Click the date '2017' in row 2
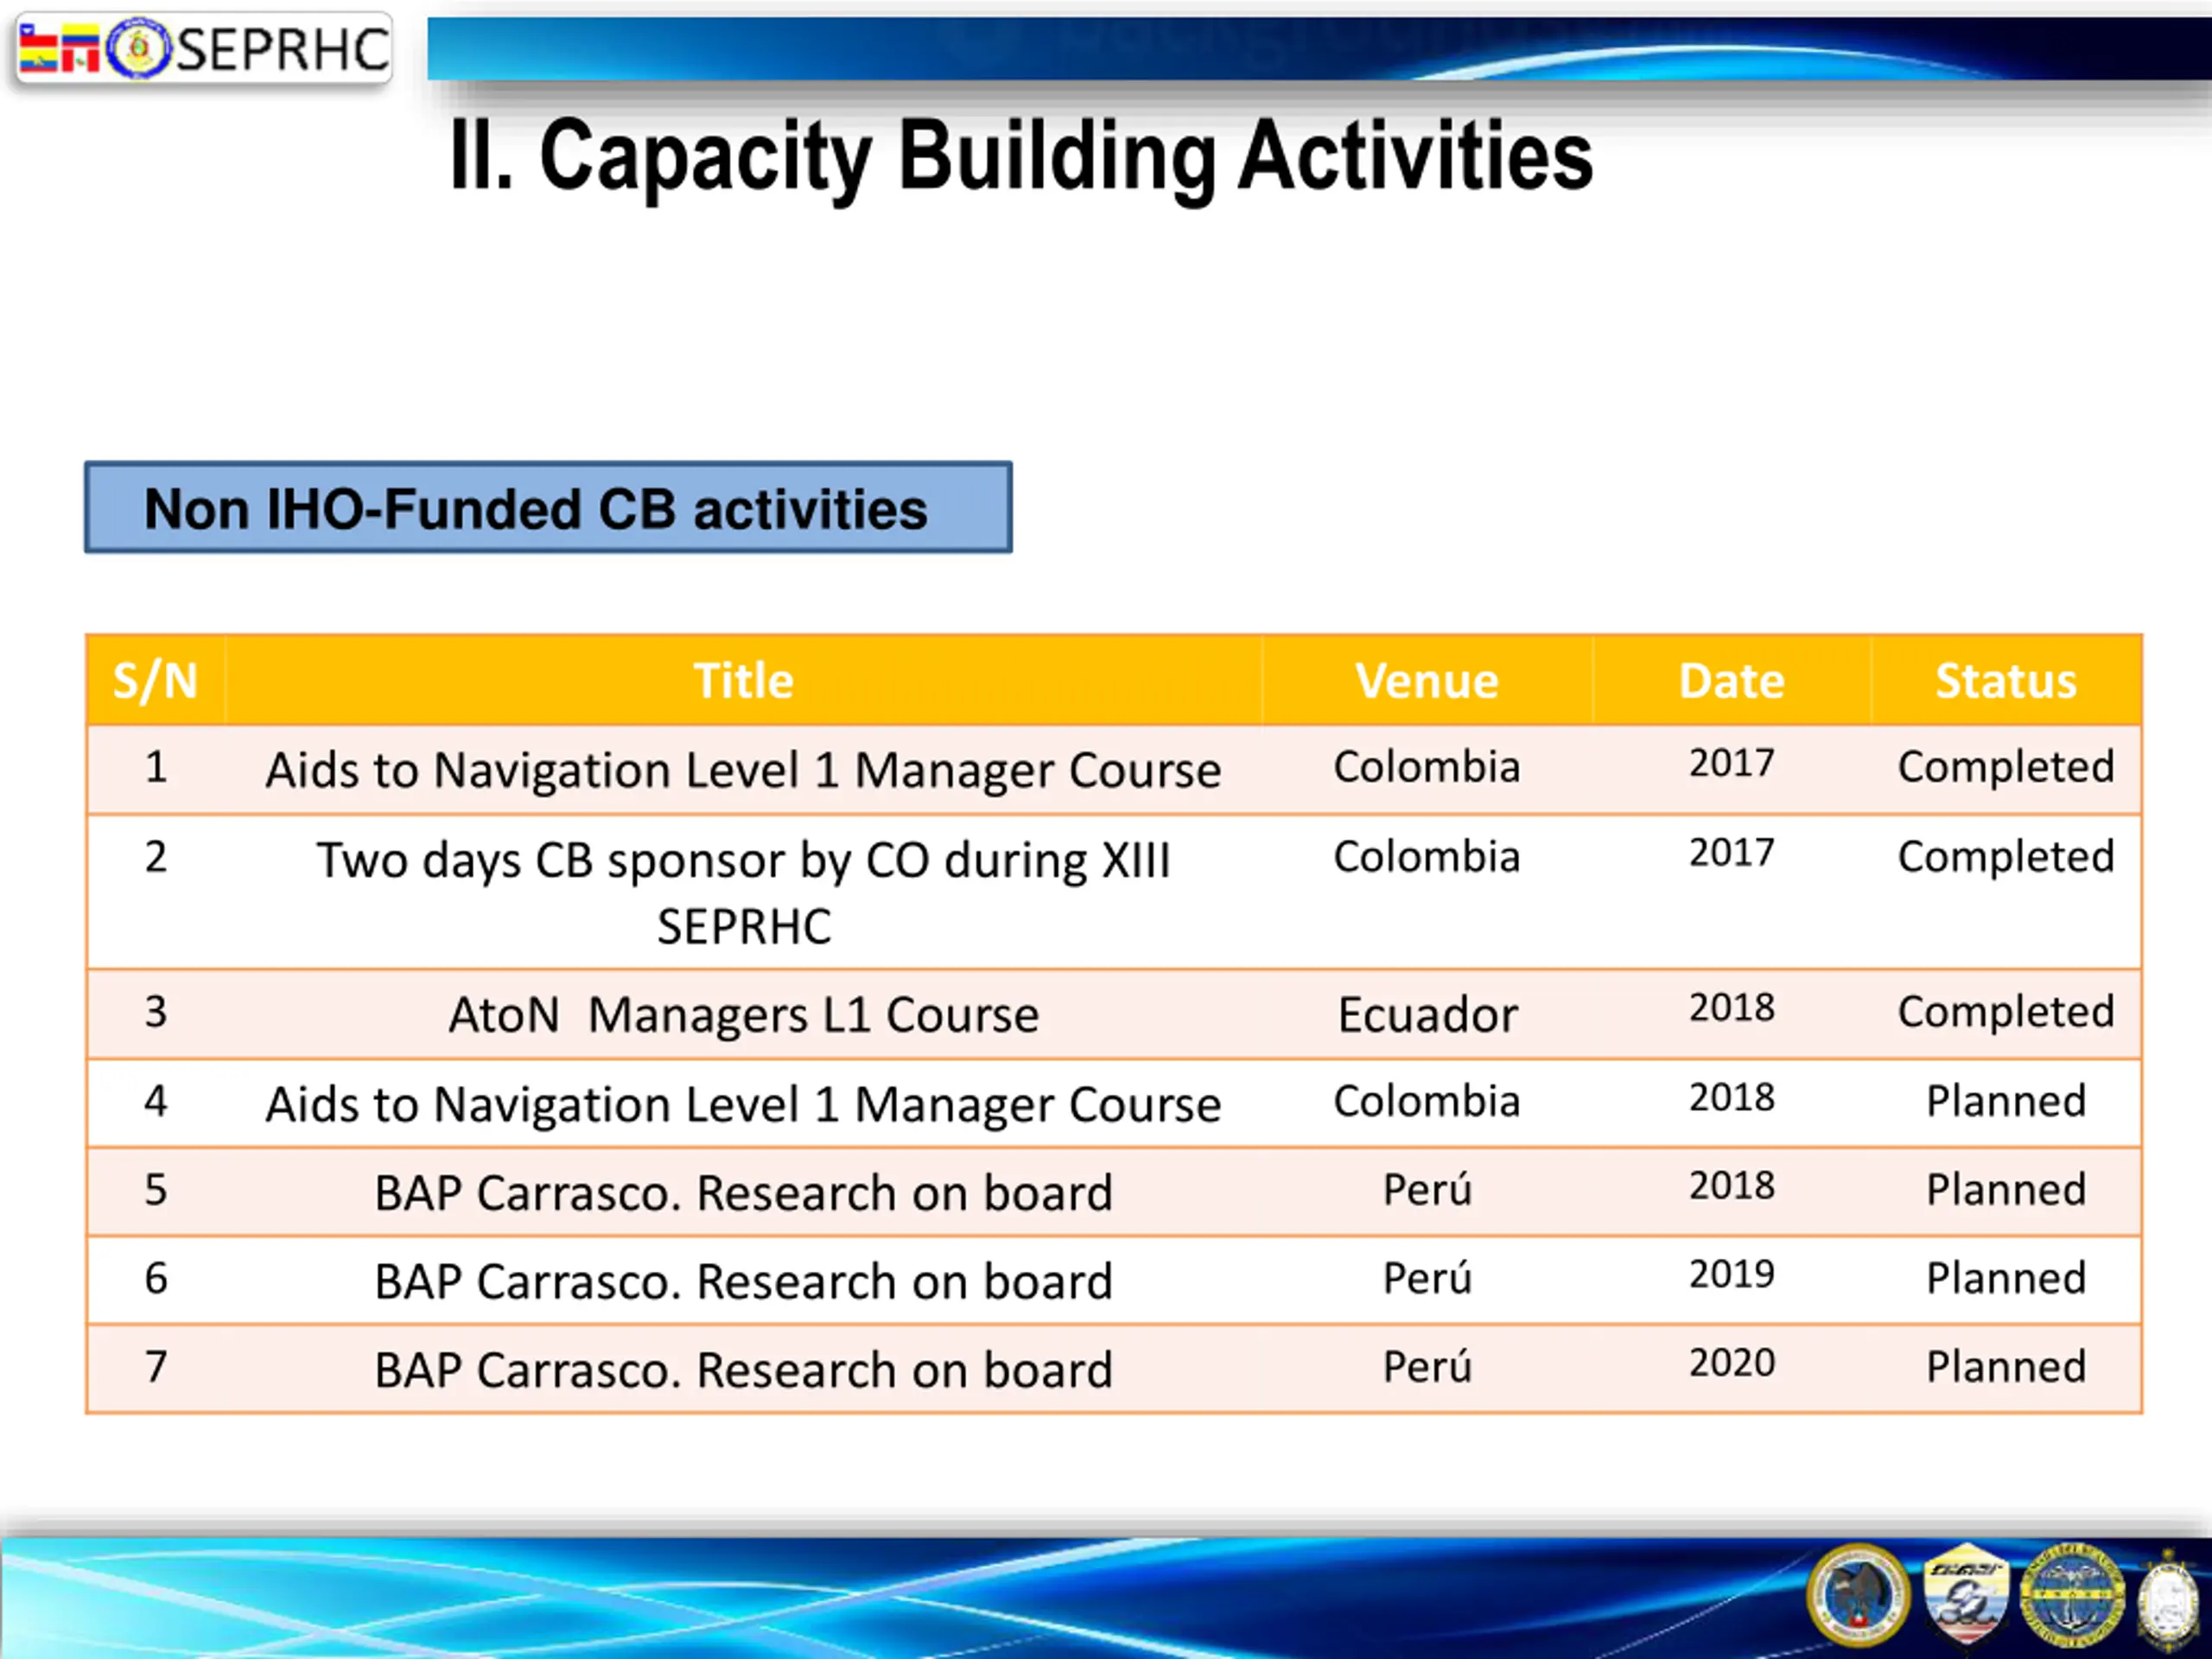Image resolution: width=2212 pixels, height=1659 pixels. [x=1732, y=853]
